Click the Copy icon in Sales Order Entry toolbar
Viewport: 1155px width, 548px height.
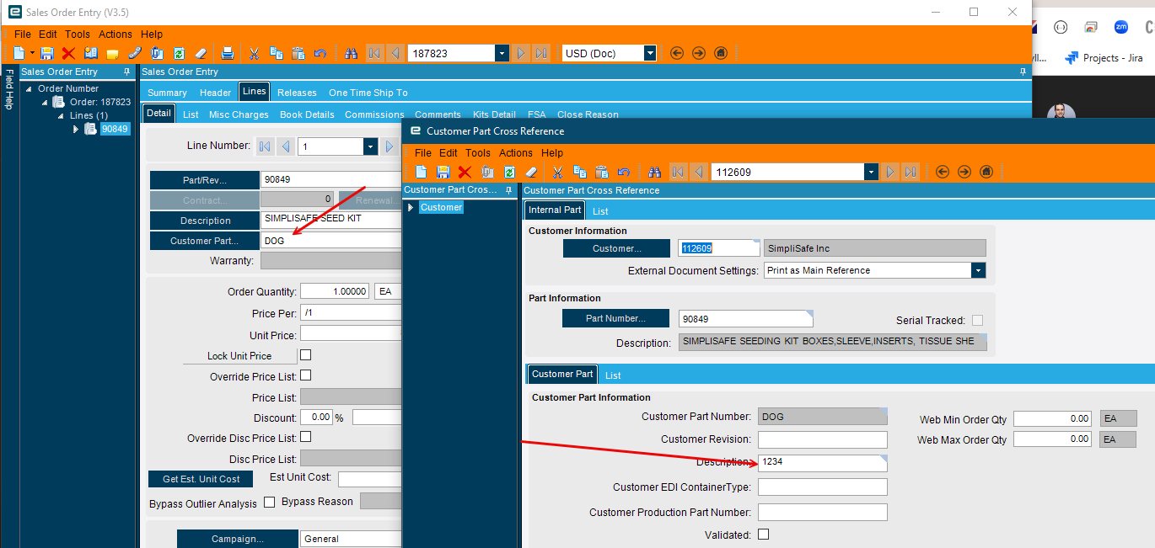[276, 53]
